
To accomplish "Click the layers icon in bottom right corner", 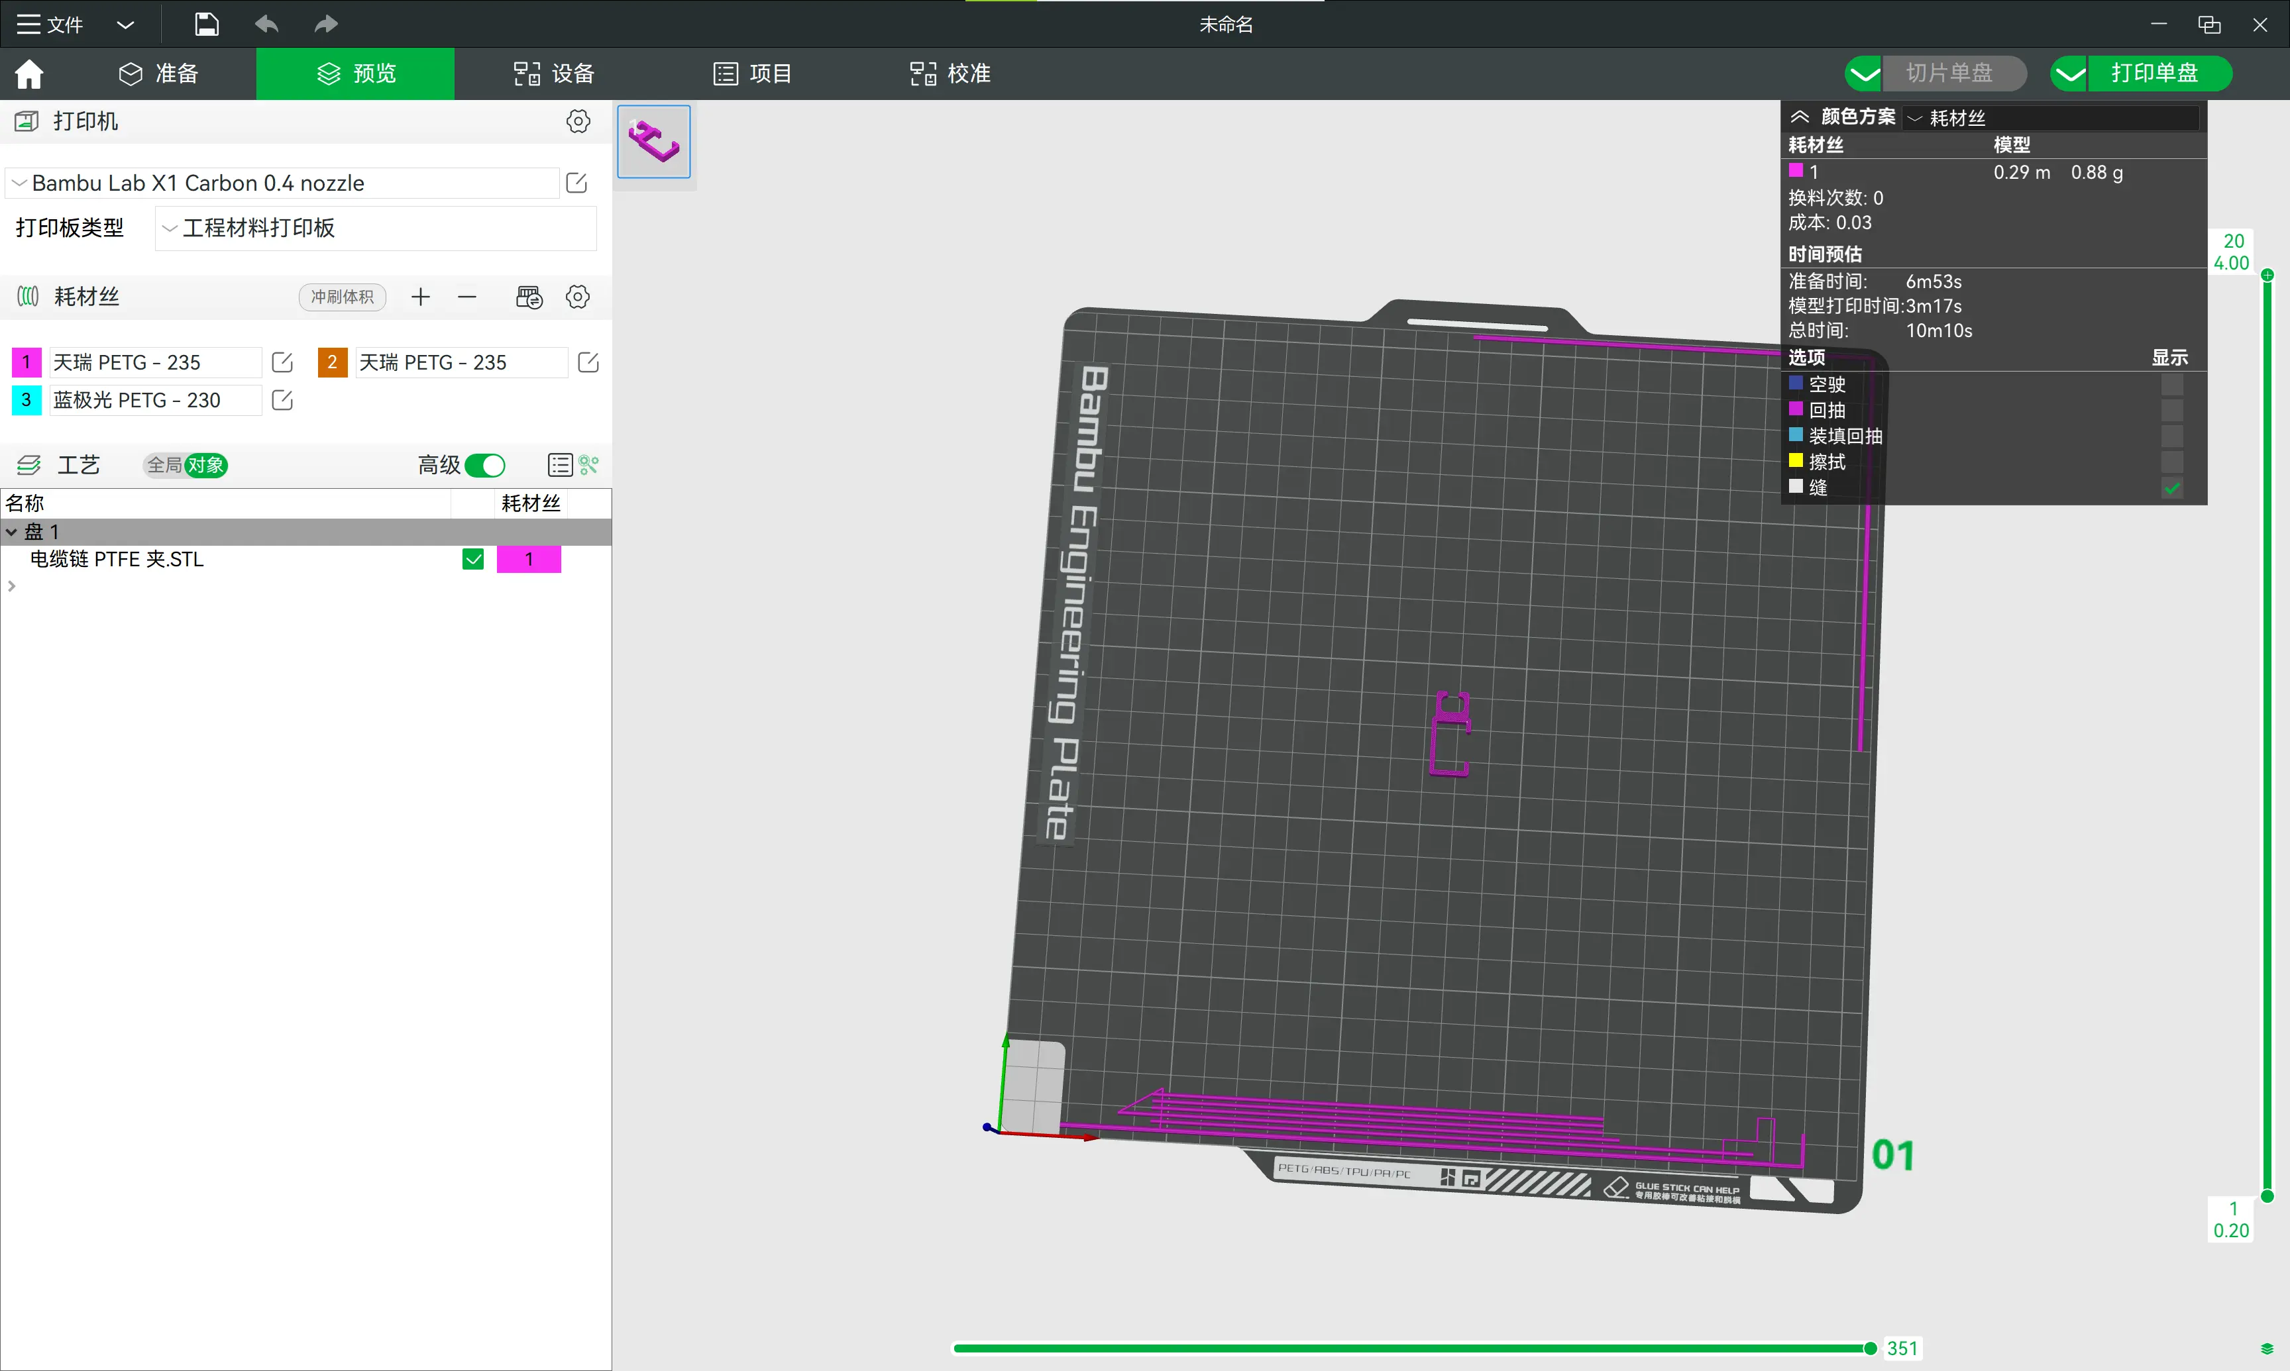I will click(2267, 1349).
